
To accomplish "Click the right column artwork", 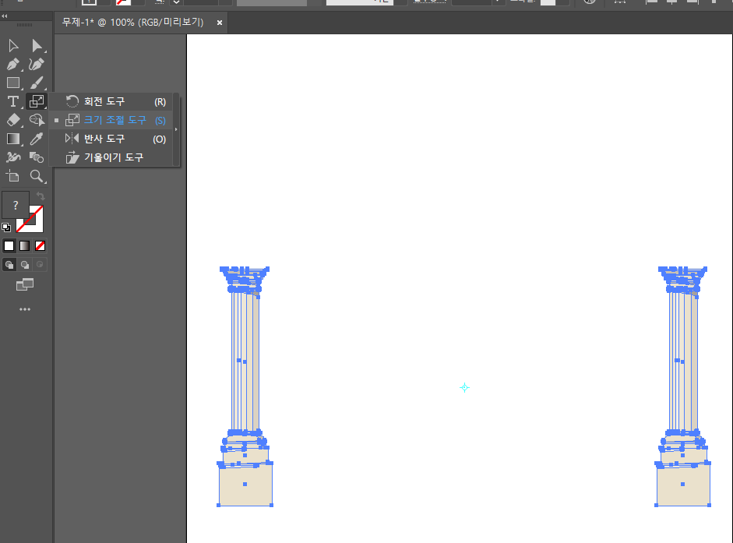I will tap(683, 386).
